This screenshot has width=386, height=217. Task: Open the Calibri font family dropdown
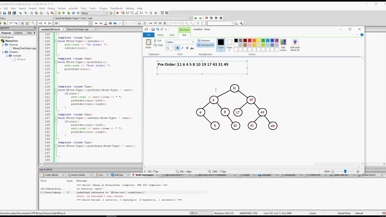pyautogui.click(x=193, y=42)
